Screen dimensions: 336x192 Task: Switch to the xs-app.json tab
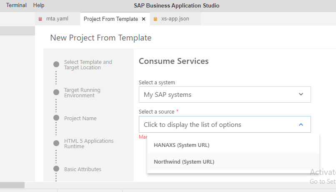pos(175,19)
